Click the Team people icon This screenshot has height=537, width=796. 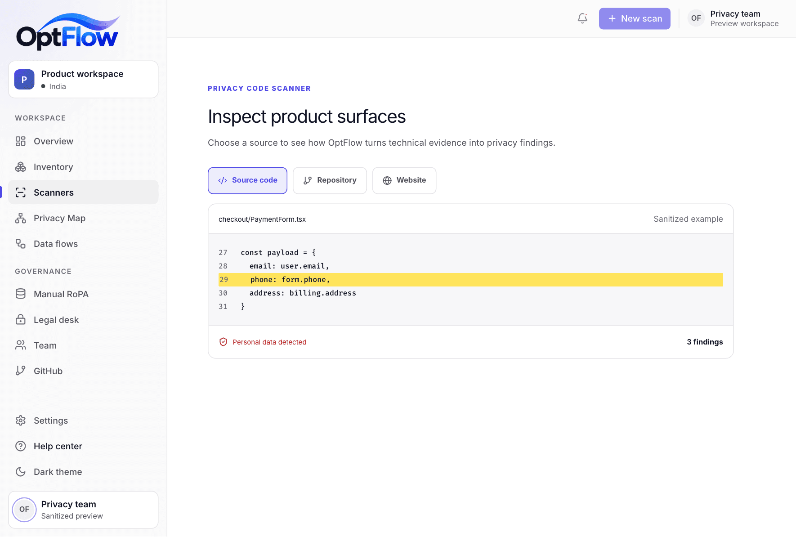coord(21,345)
